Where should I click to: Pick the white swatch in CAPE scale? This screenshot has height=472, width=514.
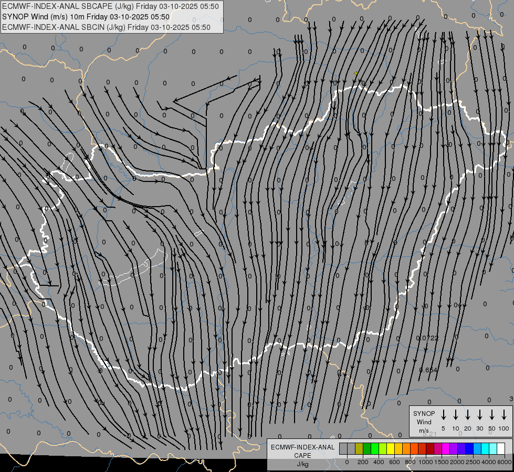(x=501, y=448)
